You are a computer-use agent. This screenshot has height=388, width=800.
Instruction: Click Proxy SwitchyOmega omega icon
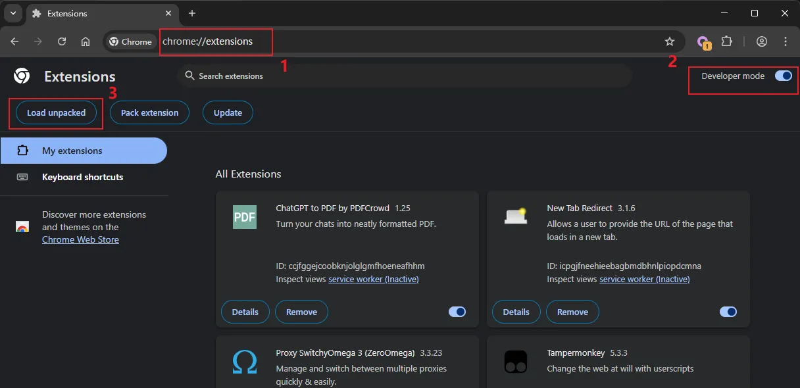(245, 362)
